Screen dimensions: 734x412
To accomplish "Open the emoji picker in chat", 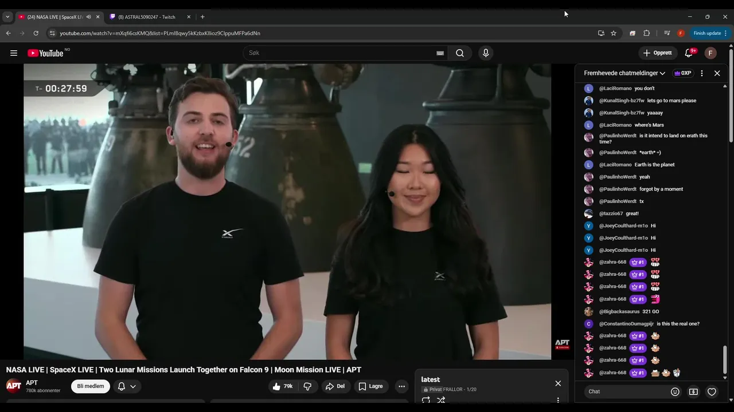I will [x=675, y=392].
